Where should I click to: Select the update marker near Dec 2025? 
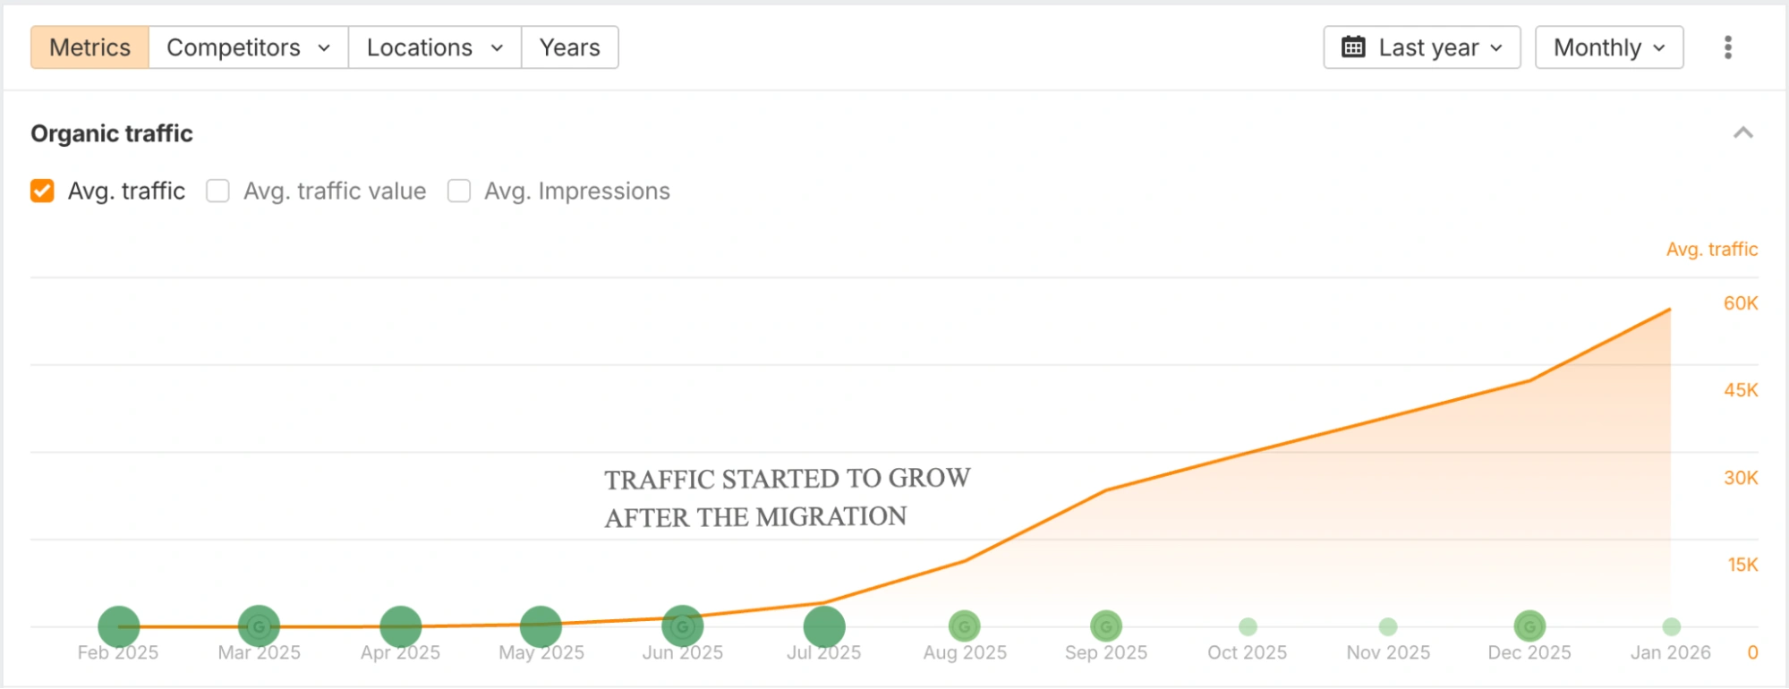1530,625
